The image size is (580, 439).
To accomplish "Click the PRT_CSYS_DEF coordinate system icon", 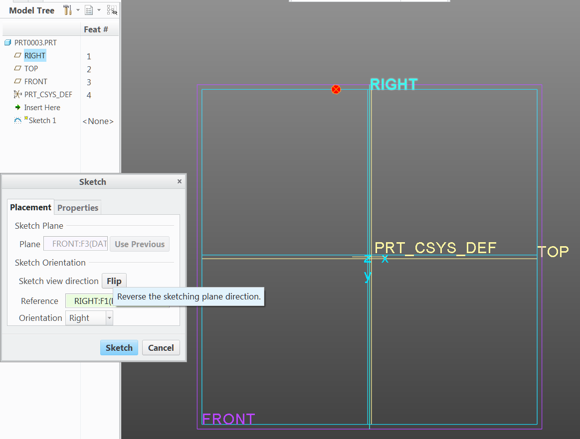I will click(x=18, y=94).
